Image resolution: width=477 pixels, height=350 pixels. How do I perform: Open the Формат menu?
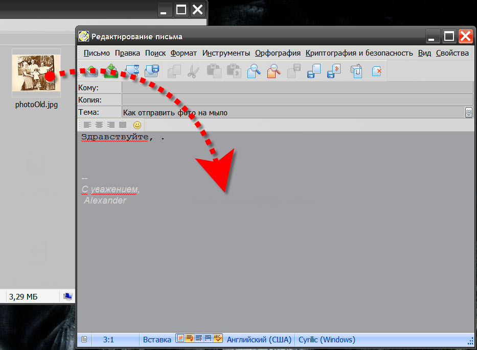pyautogui.click(x=184, y=53)
